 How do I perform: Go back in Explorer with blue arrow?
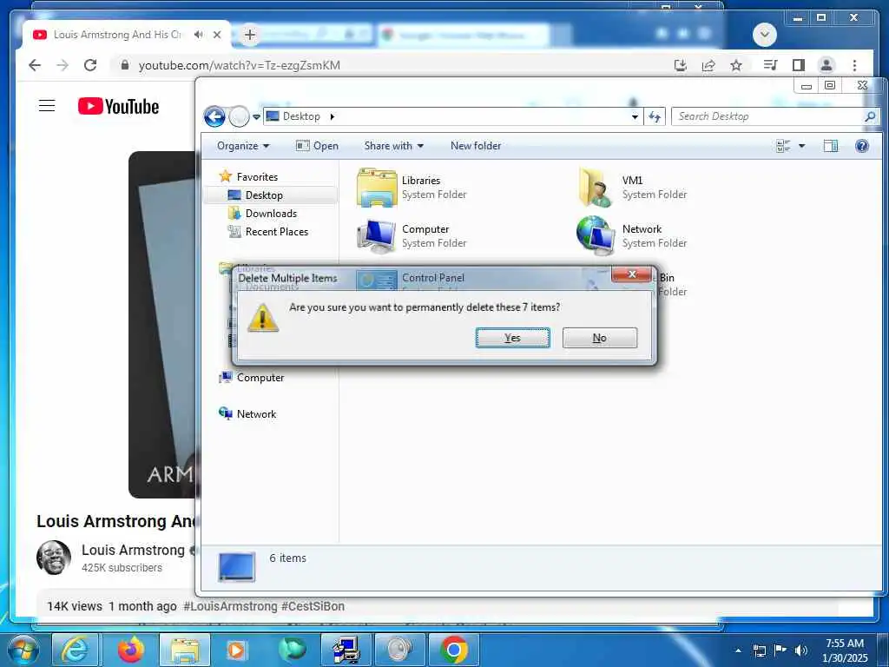click(214, 117)
